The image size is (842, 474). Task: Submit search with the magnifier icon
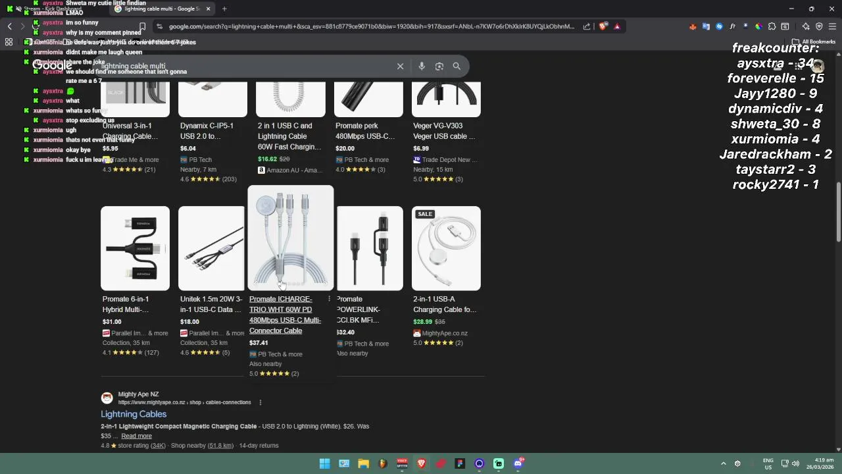pos(457,66)
